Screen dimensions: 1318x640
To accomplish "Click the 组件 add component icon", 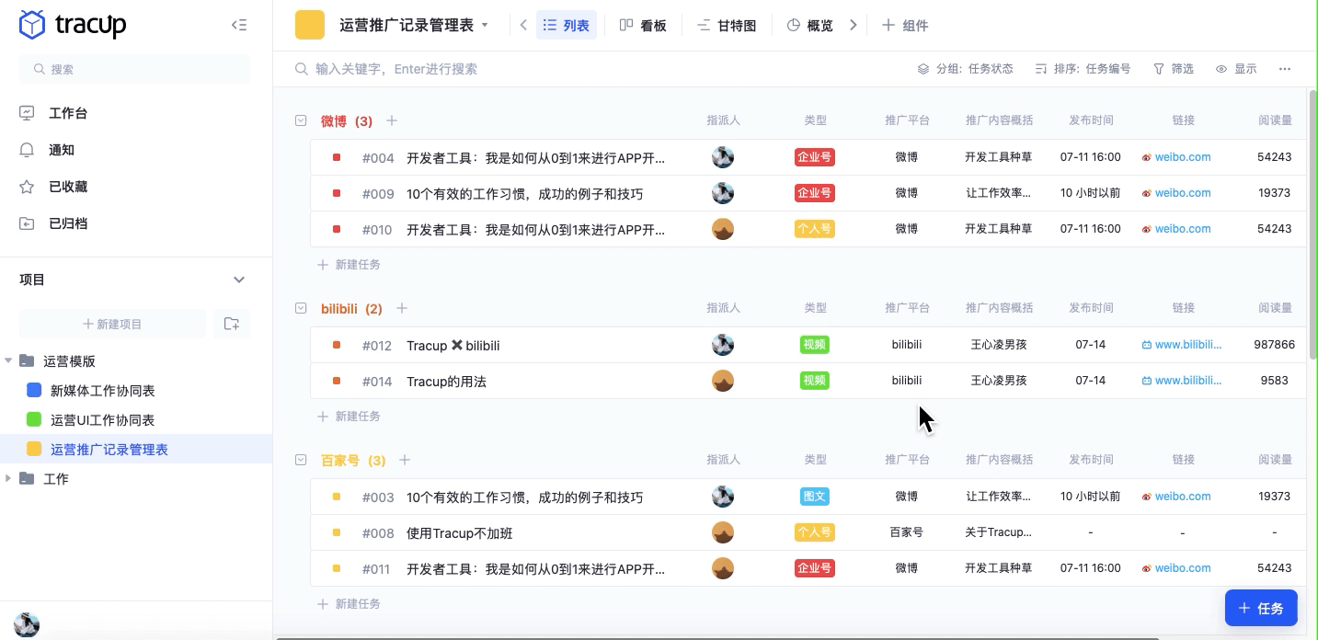I will pyautogui.click(x=905, y=25).
